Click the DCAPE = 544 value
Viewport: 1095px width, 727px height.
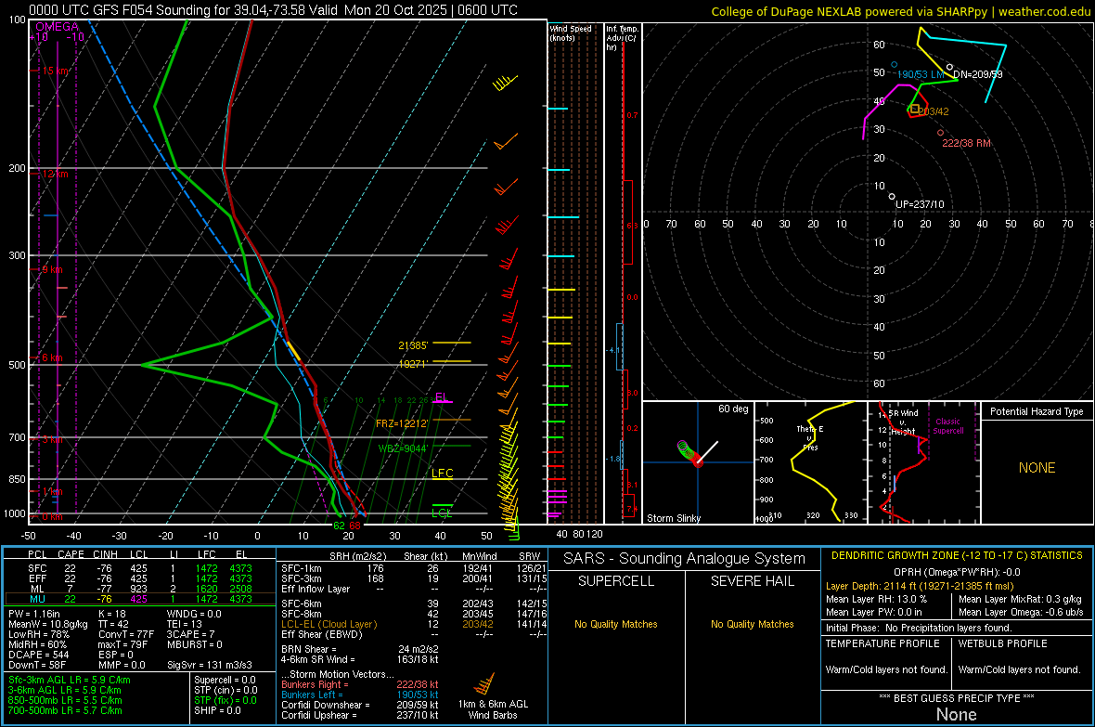(x=38, y=655)
